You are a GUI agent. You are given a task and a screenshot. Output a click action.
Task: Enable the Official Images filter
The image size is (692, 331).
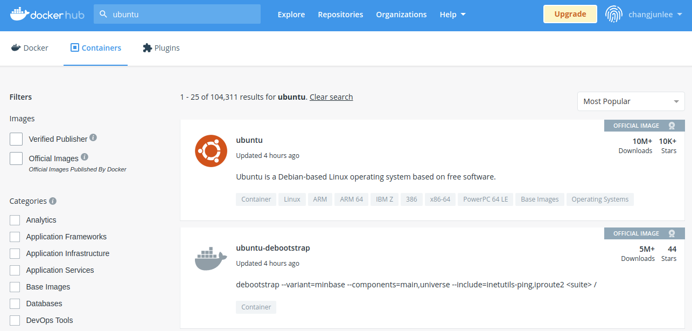(16, 158)
